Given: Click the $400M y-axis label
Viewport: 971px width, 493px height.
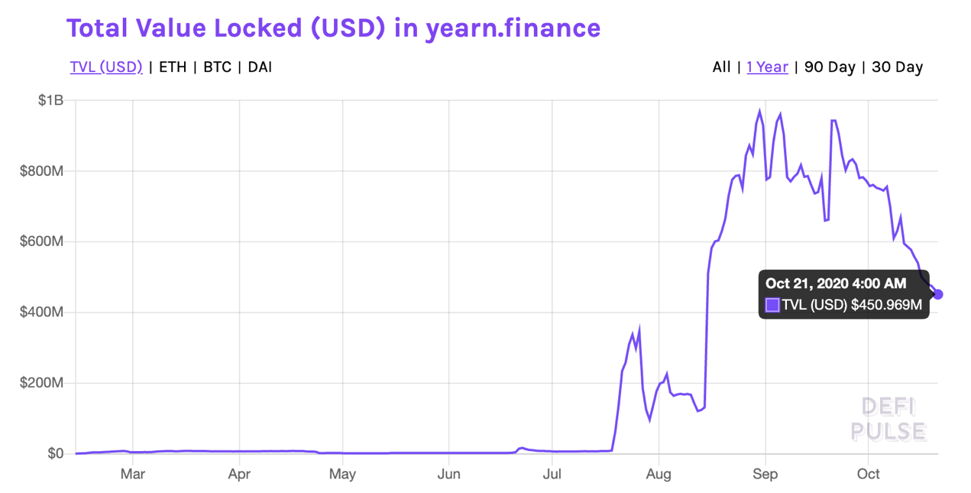Looking at the screenshot, I should point(42,313).
